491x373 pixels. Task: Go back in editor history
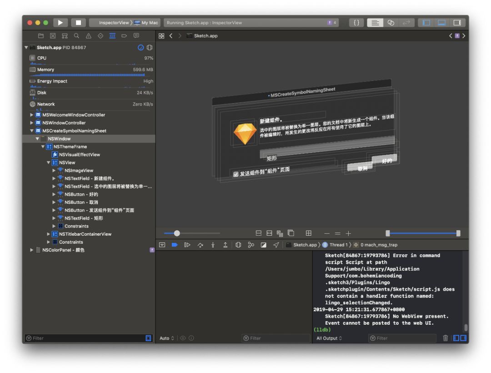(x=171, y=35)
